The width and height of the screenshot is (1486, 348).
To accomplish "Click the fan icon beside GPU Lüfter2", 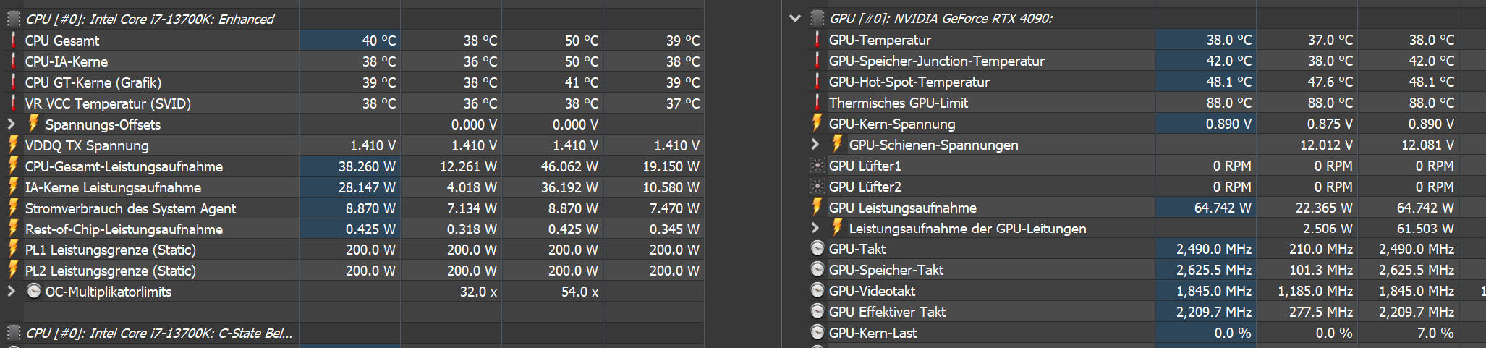I will point(818,187).
